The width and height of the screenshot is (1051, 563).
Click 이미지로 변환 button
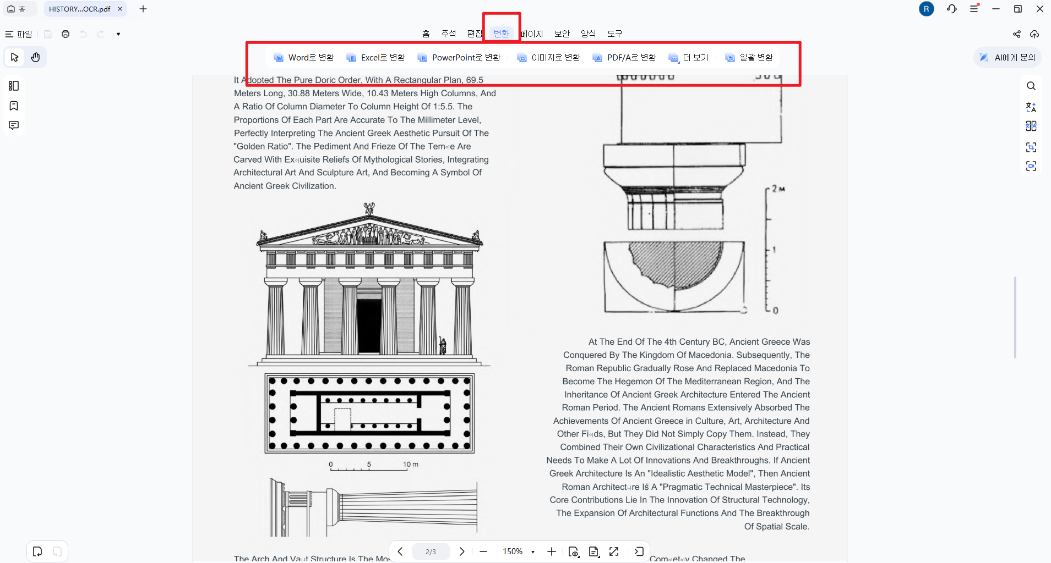[549, 57]
